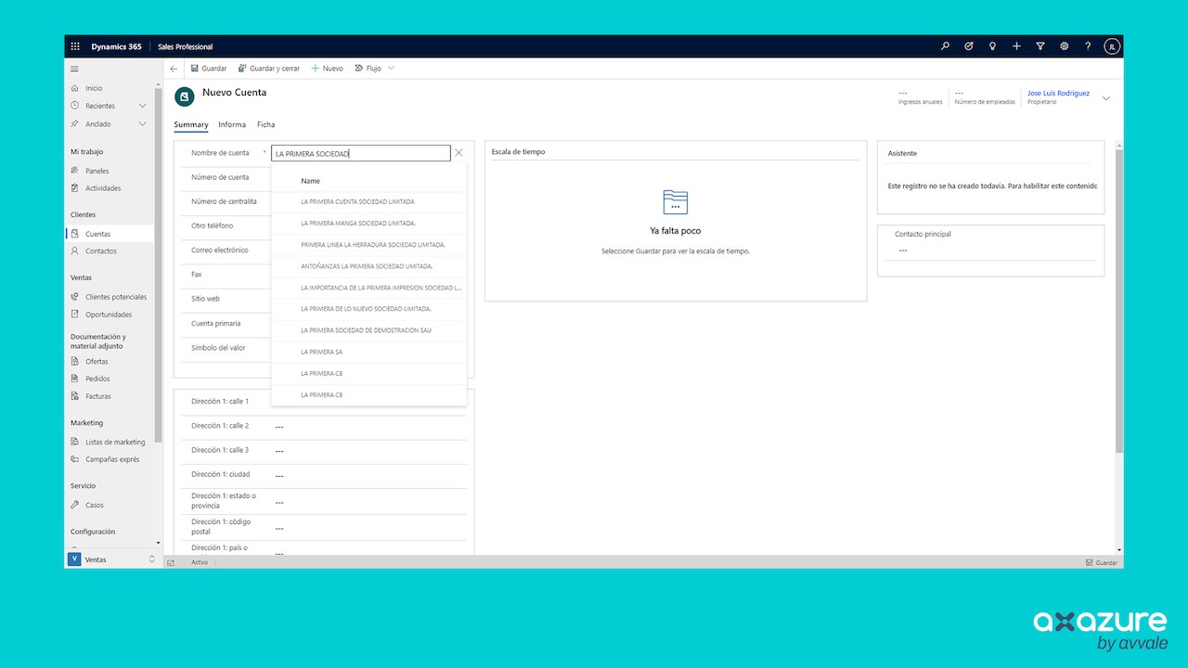Viewport: 1188px width, 668px height.
Task: Open the Ventas area switcher
Action: coord(111,559)
